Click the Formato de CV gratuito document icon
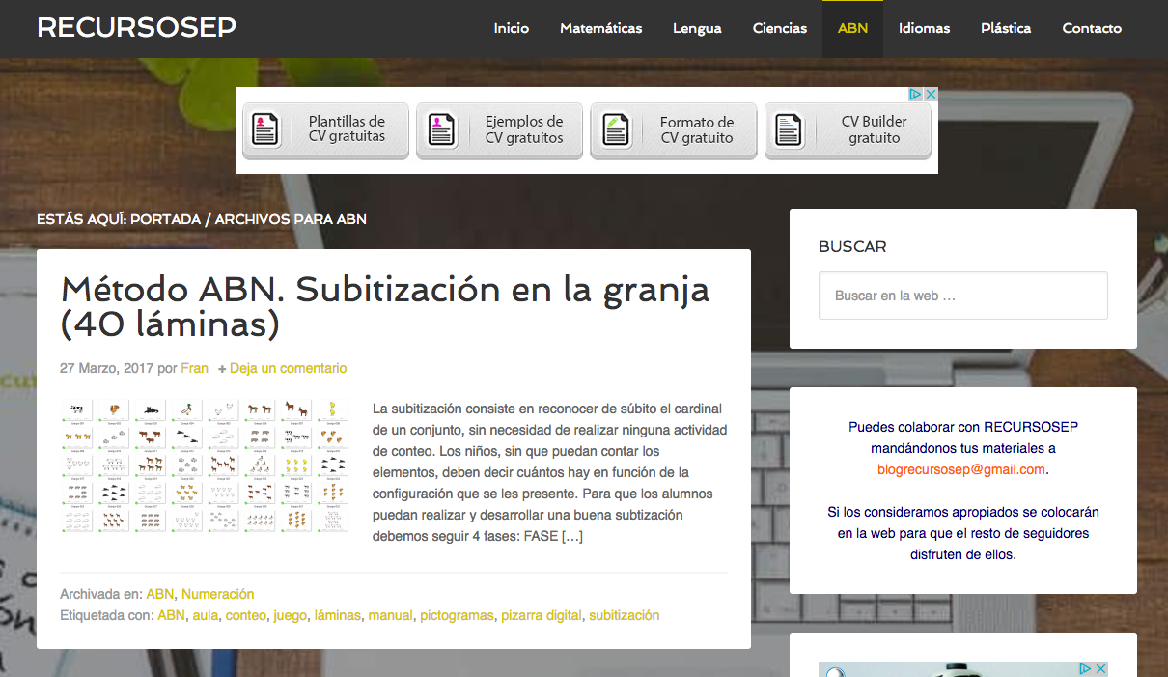Image resolution: width=1168 pixels, height=677 pixels. pos(616,129)
